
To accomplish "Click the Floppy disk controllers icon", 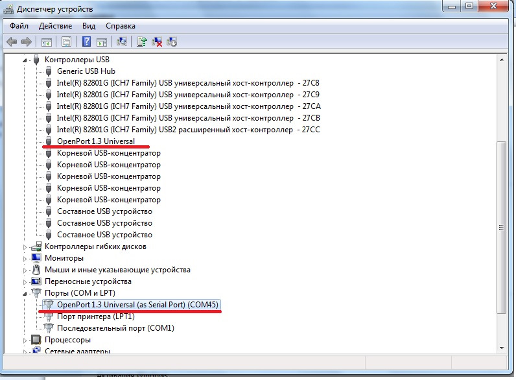I will click(36, 246).
